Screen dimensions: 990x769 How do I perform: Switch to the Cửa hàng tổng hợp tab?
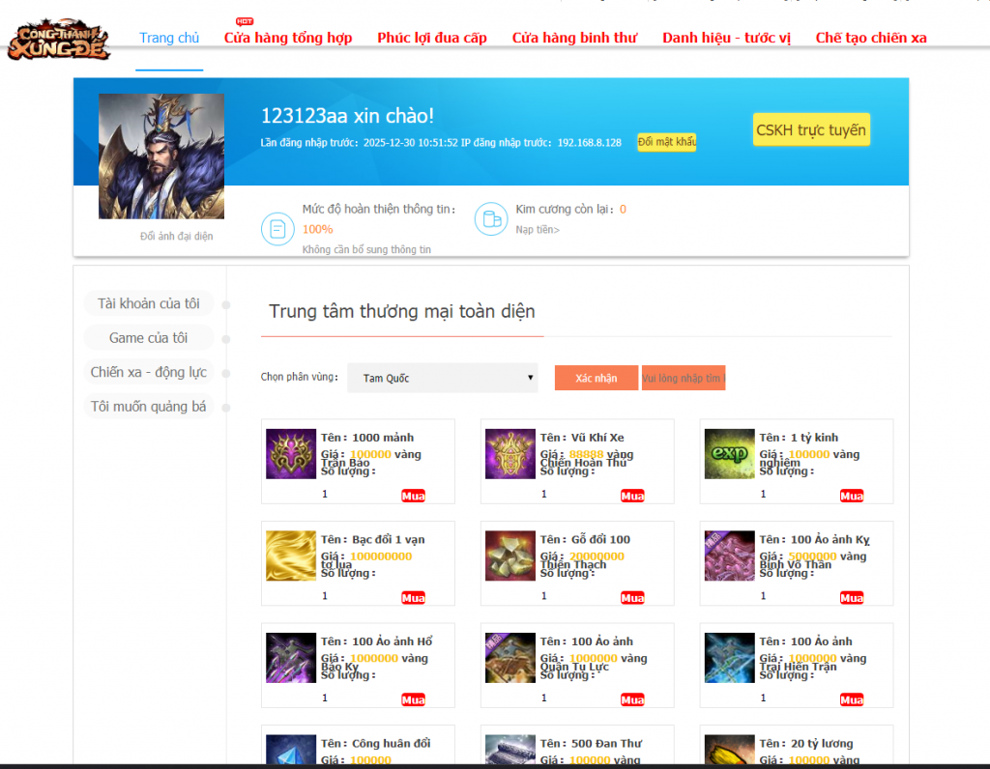tap(287, 38)
